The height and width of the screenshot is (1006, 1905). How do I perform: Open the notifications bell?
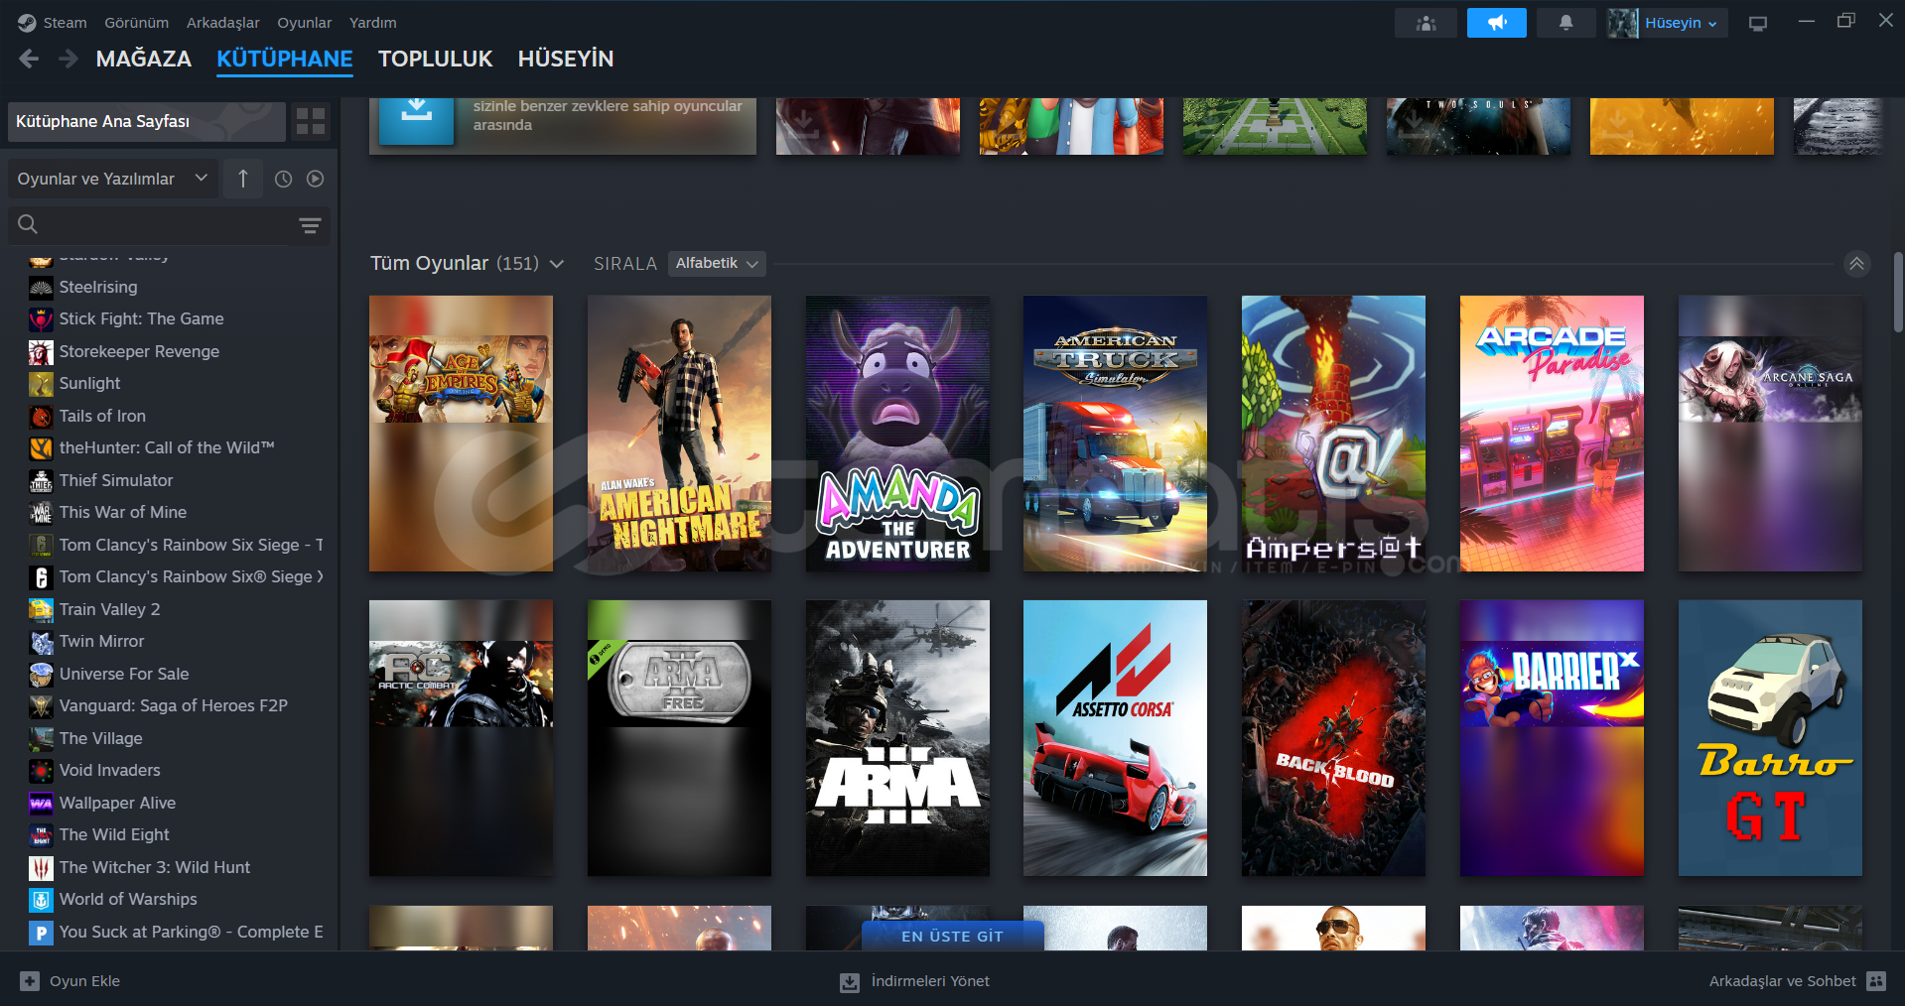click(x=1565, y=23)
